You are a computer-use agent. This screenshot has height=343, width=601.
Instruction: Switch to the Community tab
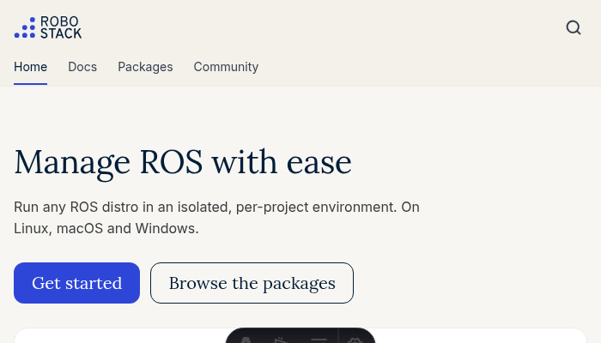[226, 67]
